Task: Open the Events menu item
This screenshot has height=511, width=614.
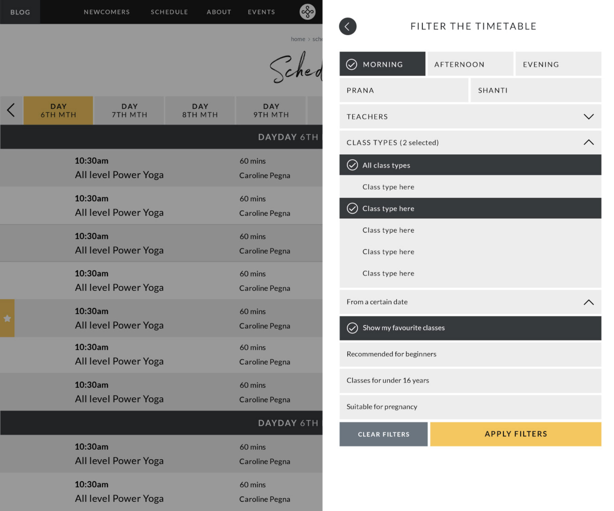Action: pyautogui.click(x=261, y=12)
